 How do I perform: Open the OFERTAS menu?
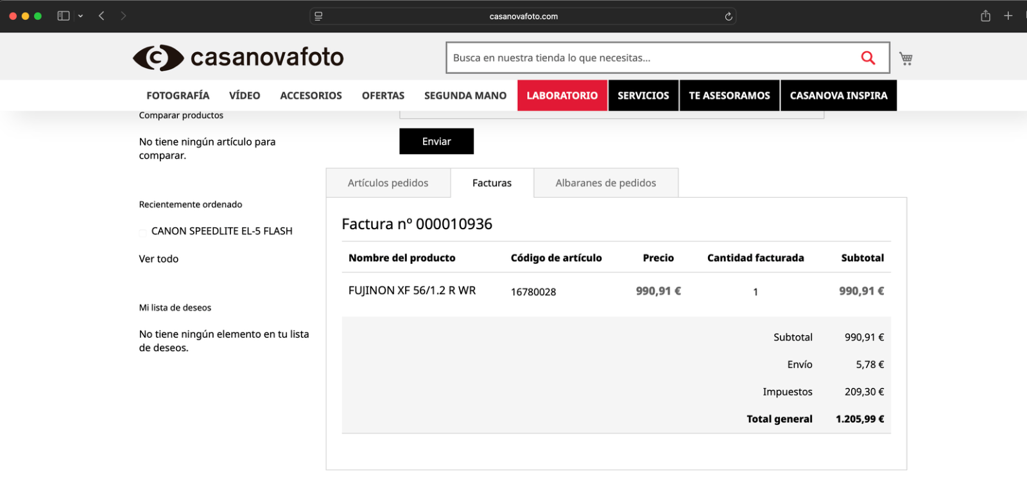(383, 96)
